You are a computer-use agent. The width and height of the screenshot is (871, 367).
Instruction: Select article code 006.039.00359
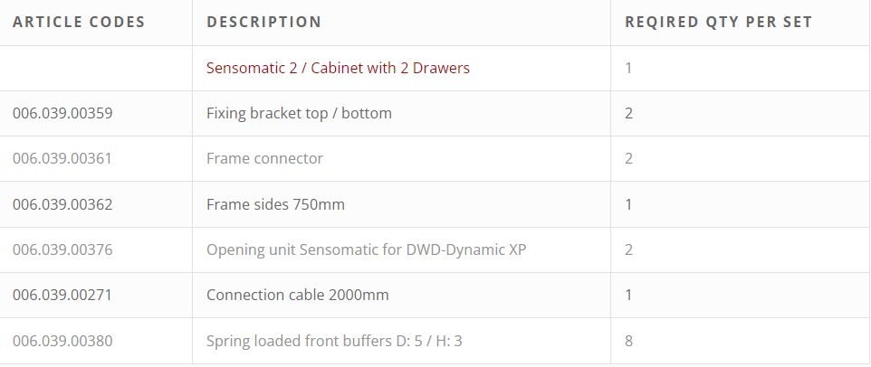tap(62, 113)
